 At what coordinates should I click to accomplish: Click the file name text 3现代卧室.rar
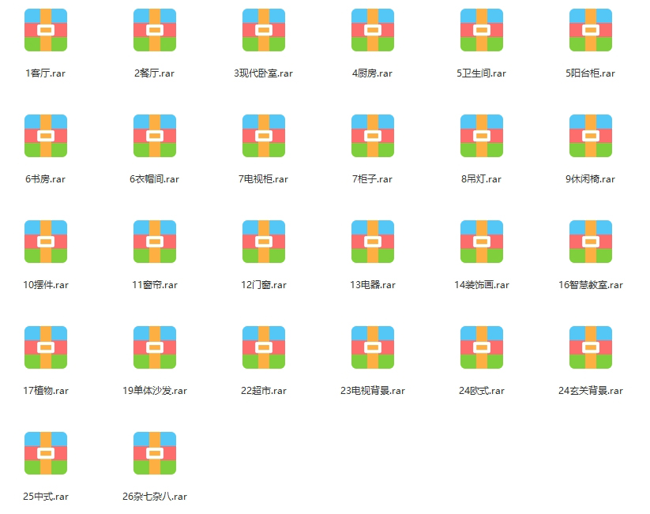pos(264,73)
